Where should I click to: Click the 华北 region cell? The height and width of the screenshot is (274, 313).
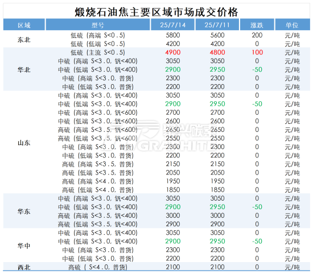(24, 70)
